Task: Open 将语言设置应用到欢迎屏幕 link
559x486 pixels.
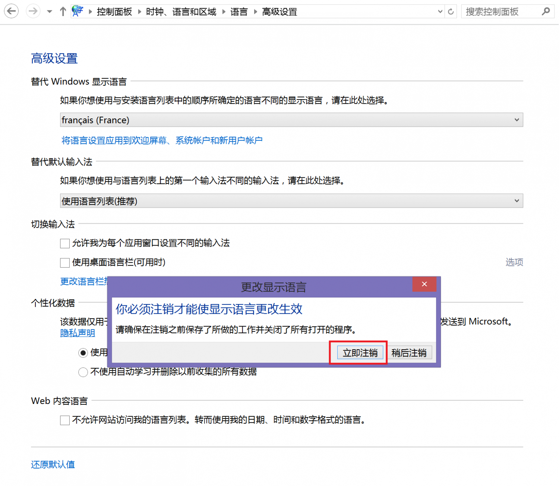Action: pos(162,141)
